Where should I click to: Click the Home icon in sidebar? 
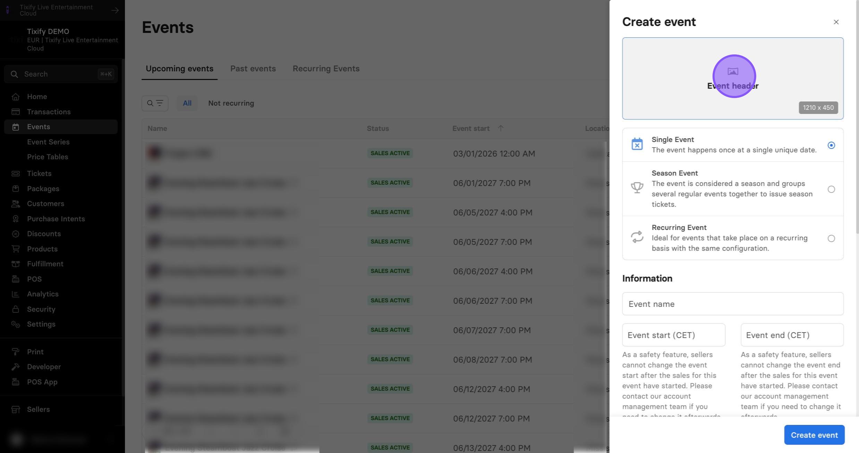click(15, 97)
